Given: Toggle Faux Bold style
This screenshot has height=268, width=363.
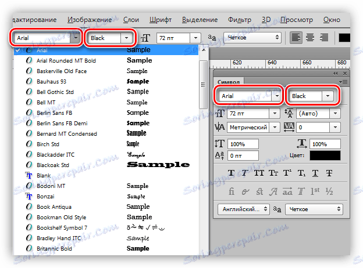Looking at the screenshot, I should point(232,173).
